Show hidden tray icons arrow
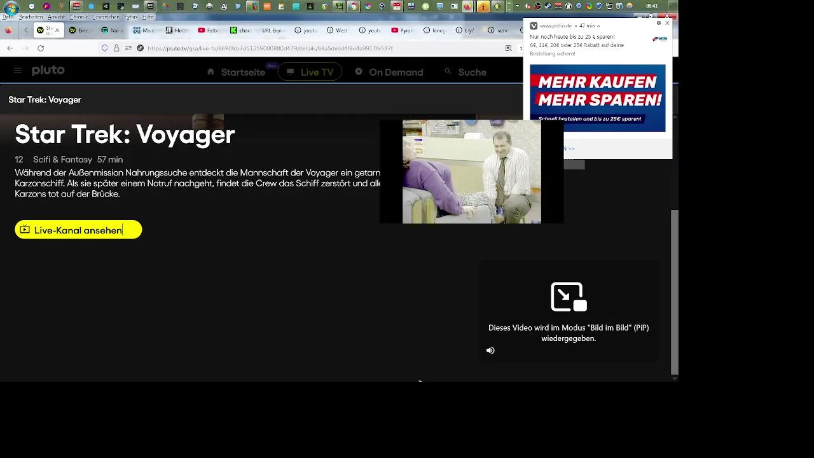Screen dimensions: 814x458 point(517,6)
